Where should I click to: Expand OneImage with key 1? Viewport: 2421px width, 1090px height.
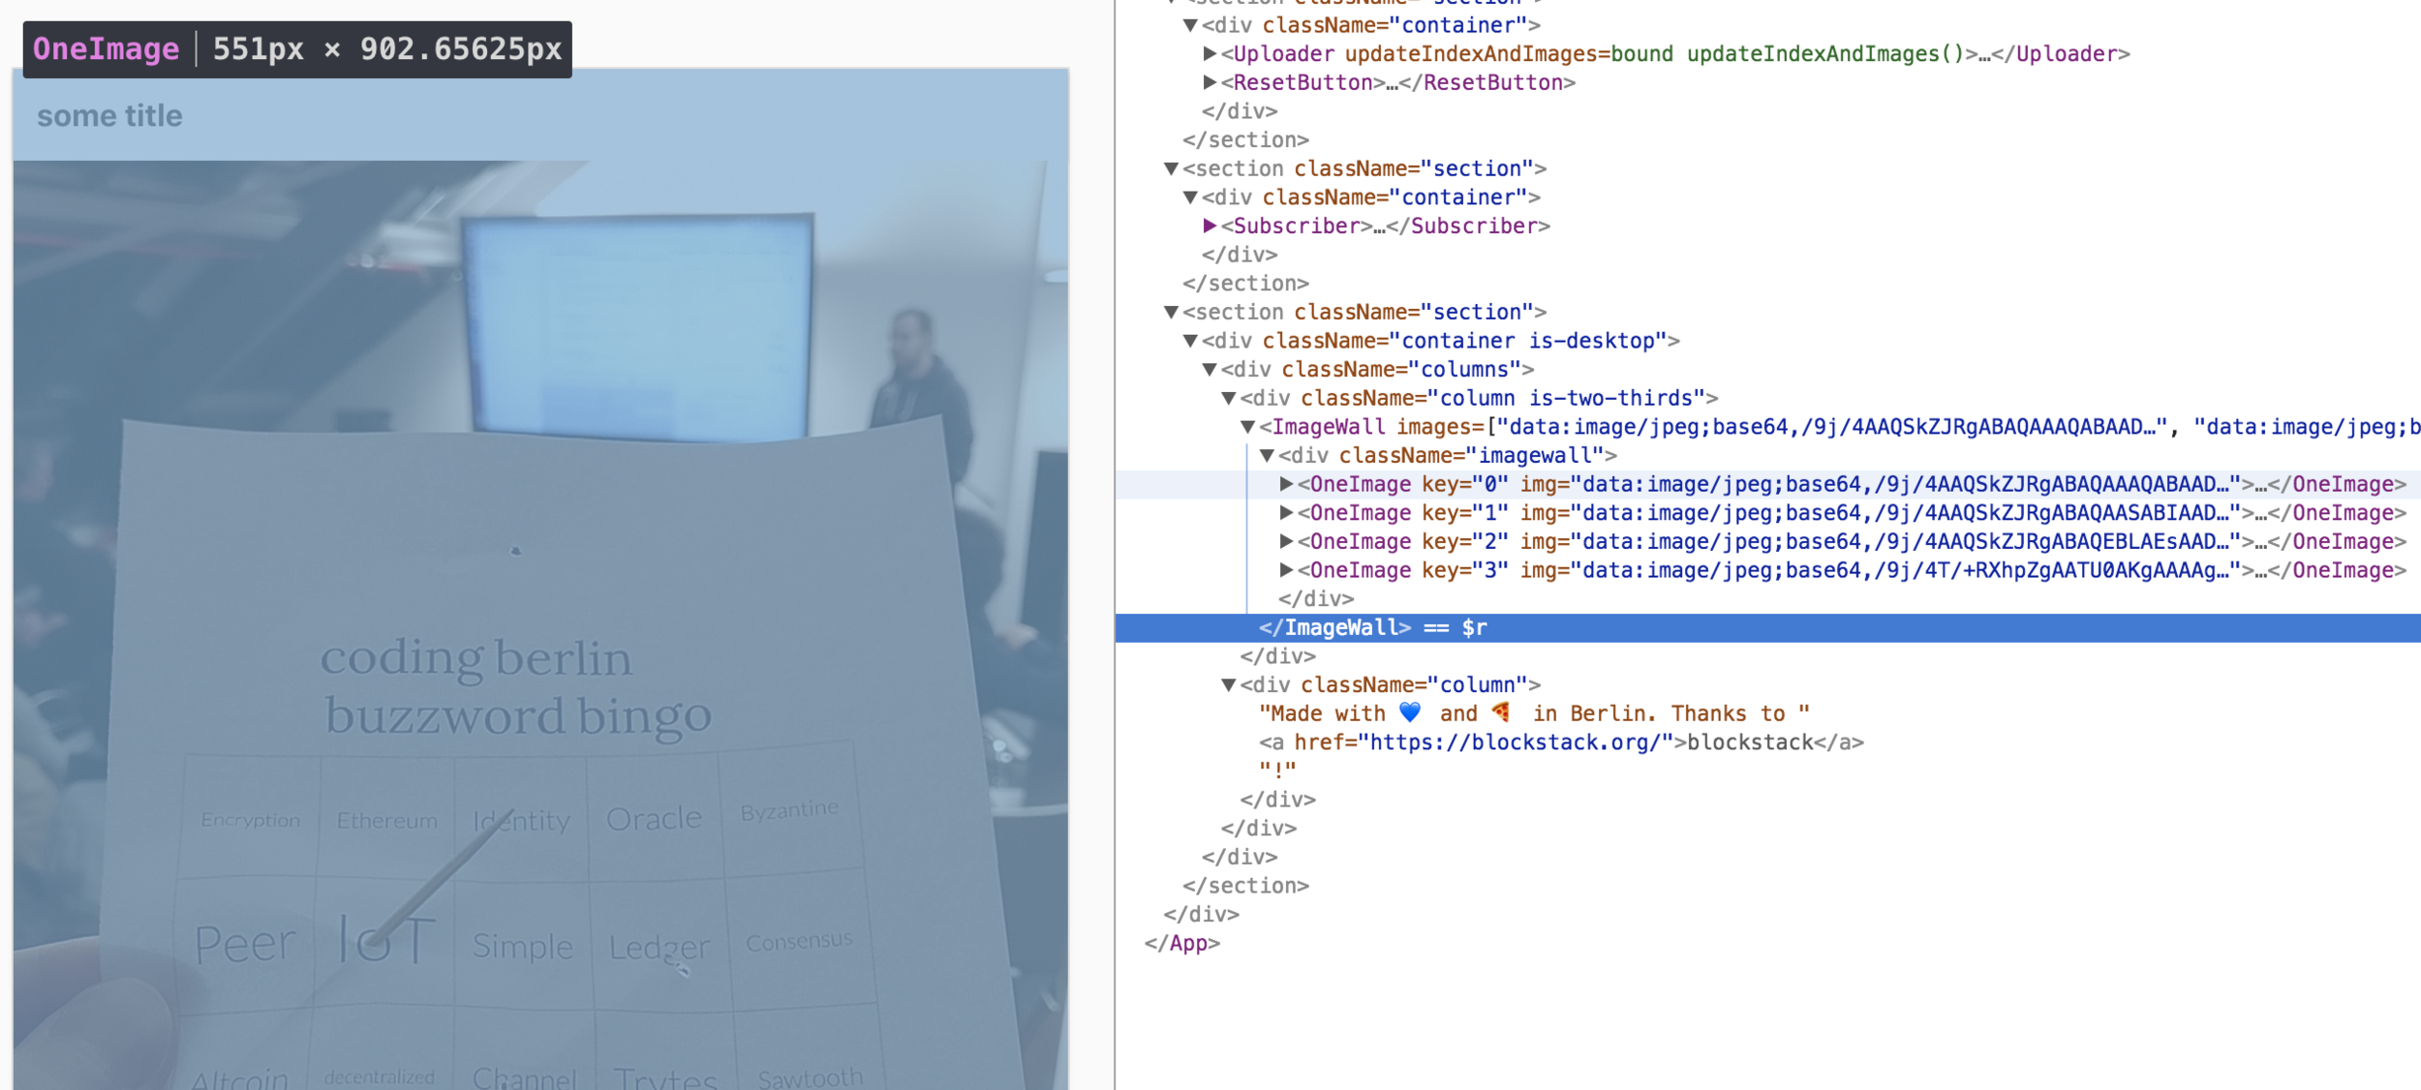tap(1286, 513)
